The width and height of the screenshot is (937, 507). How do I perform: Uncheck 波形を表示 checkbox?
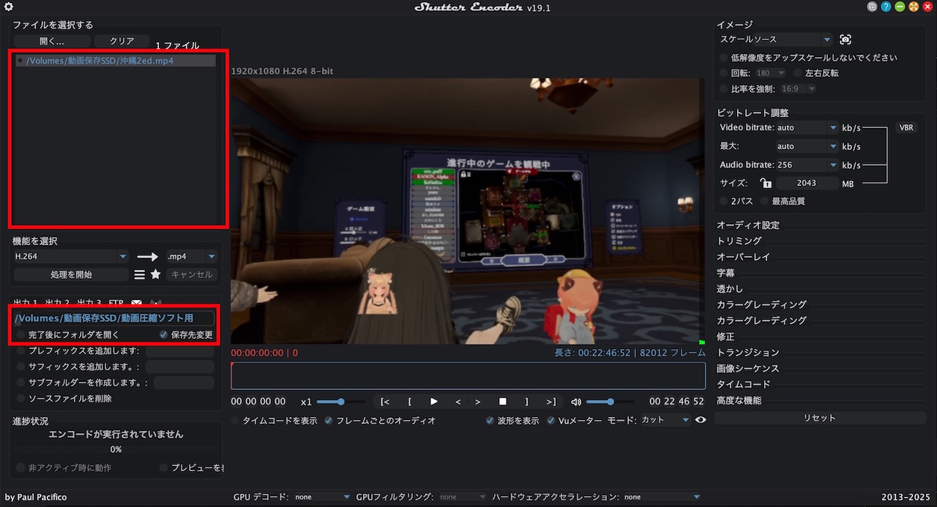(x=490, y=421)
